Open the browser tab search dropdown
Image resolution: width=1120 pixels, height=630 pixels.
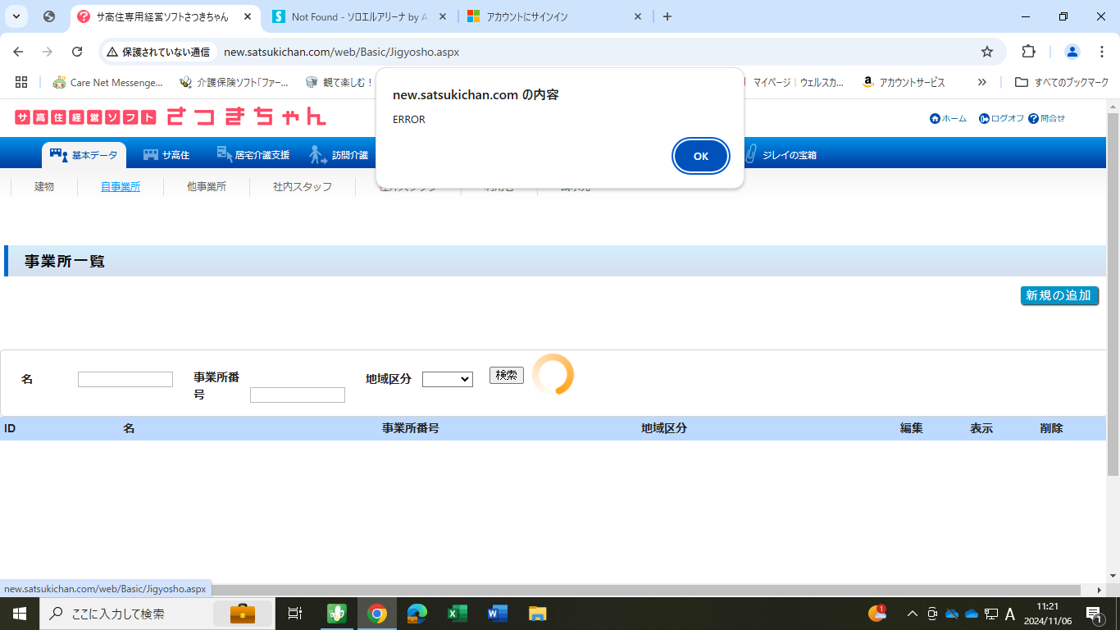click(16, 16)
